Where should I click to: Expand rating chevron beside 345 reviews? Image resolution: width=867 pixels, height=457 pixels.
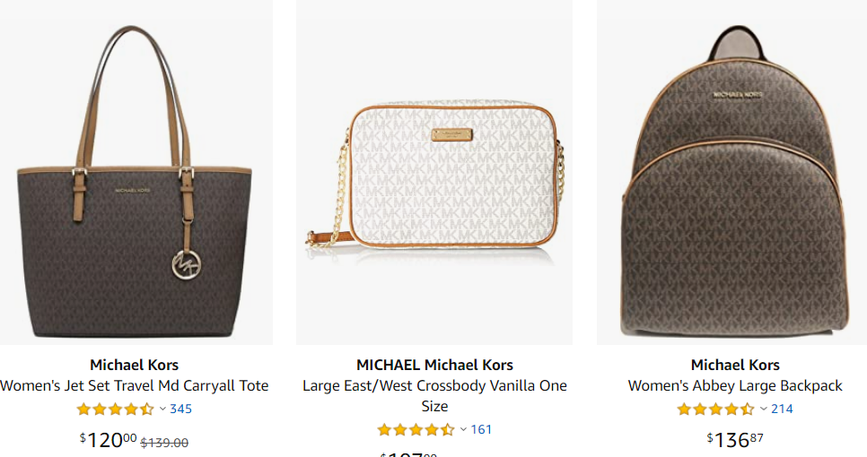pos(162,410)
